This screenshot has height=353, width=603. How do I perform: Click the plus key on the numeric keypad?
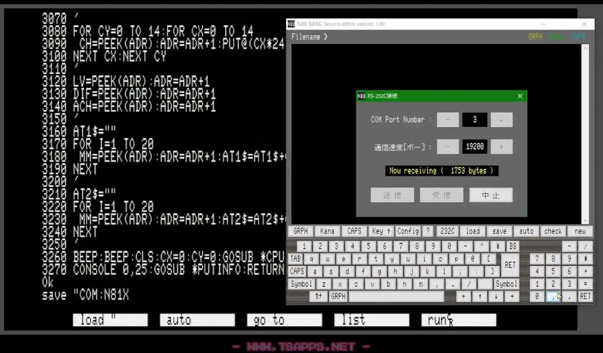[585, 272]
